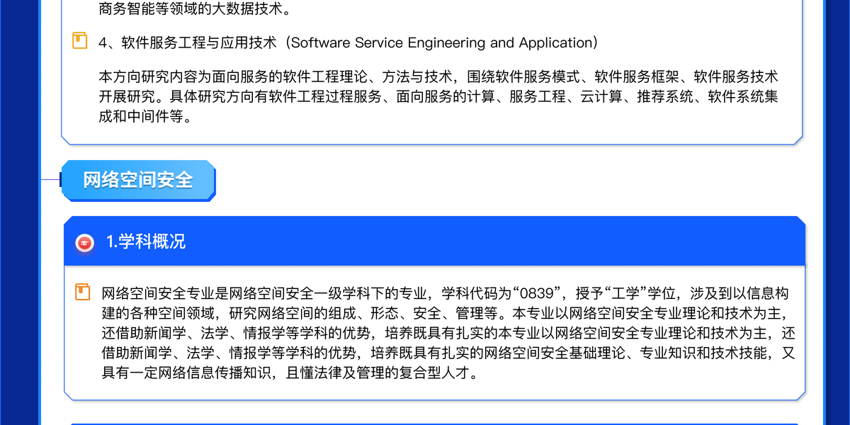The width and height of the screenshot is (850, 425).
Task: Click the discipline code 0839
Action: [x=535, y=293]
